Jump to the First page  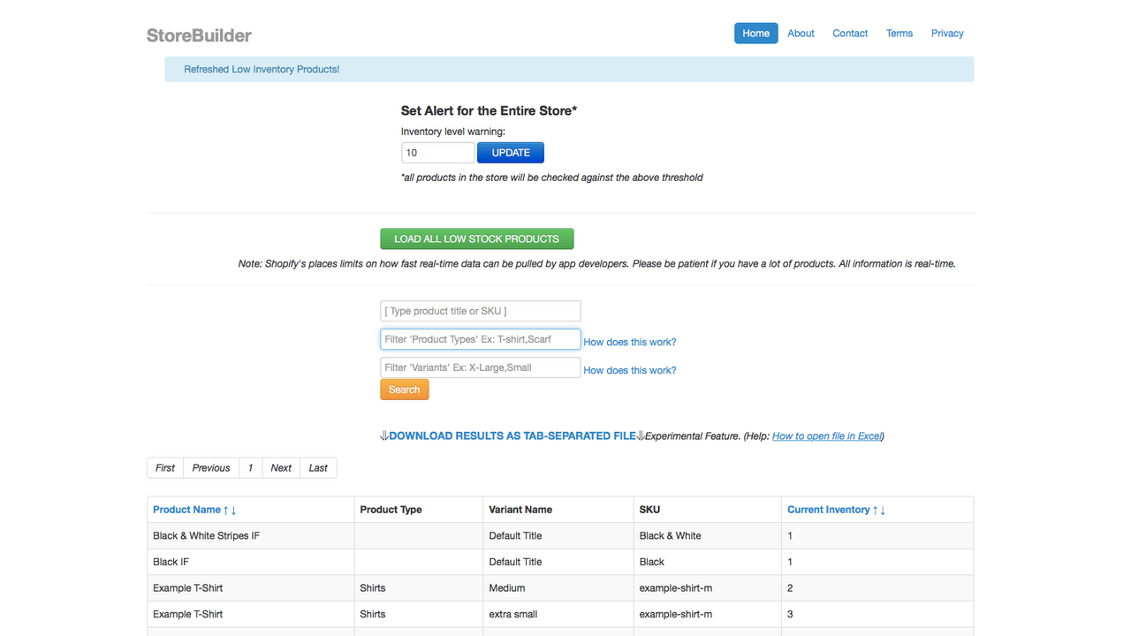point(165,468)
